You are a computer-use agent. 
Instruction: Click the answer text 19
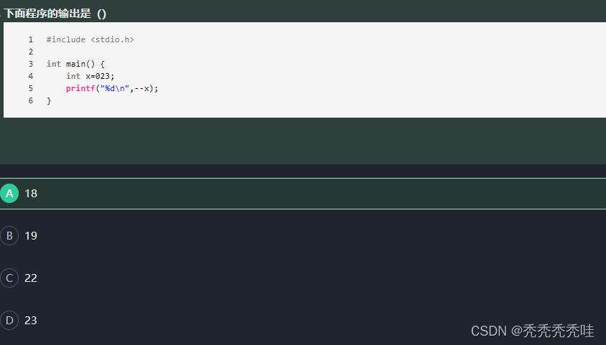[x=31, y=236]
